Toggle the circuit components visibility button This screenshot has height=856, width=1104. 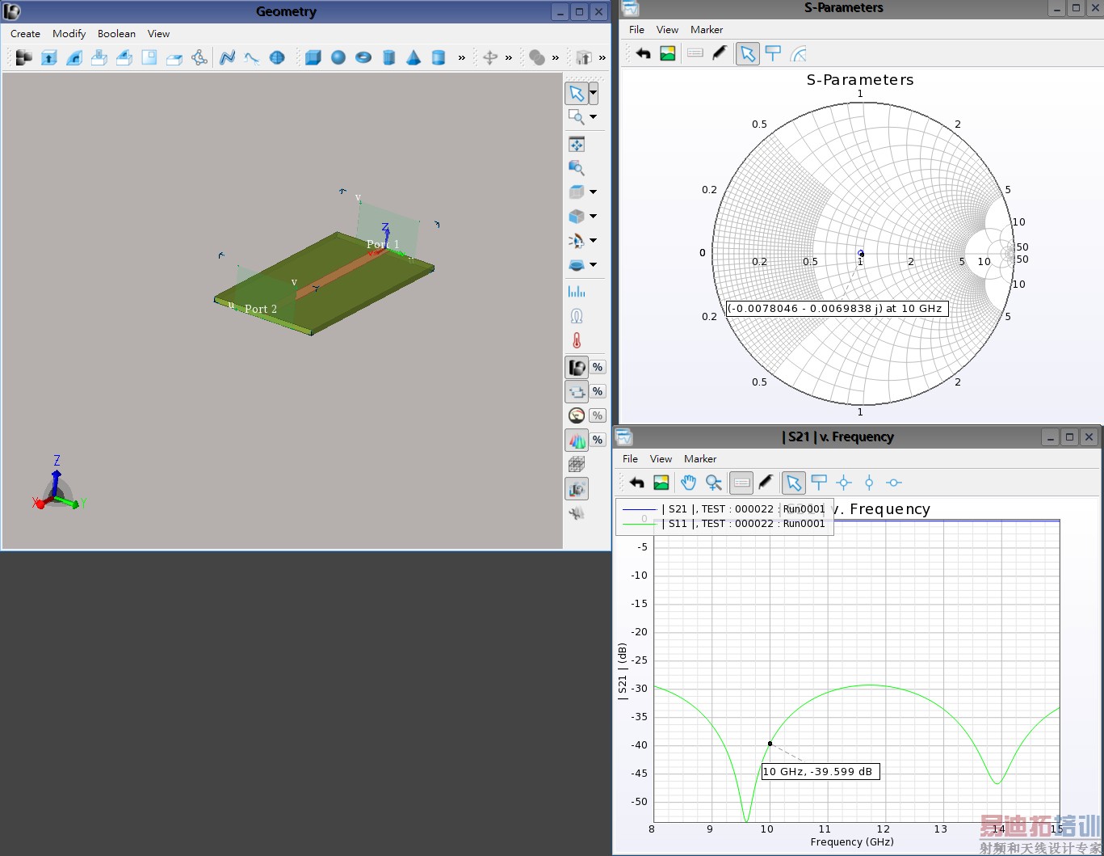coord(577,391)
